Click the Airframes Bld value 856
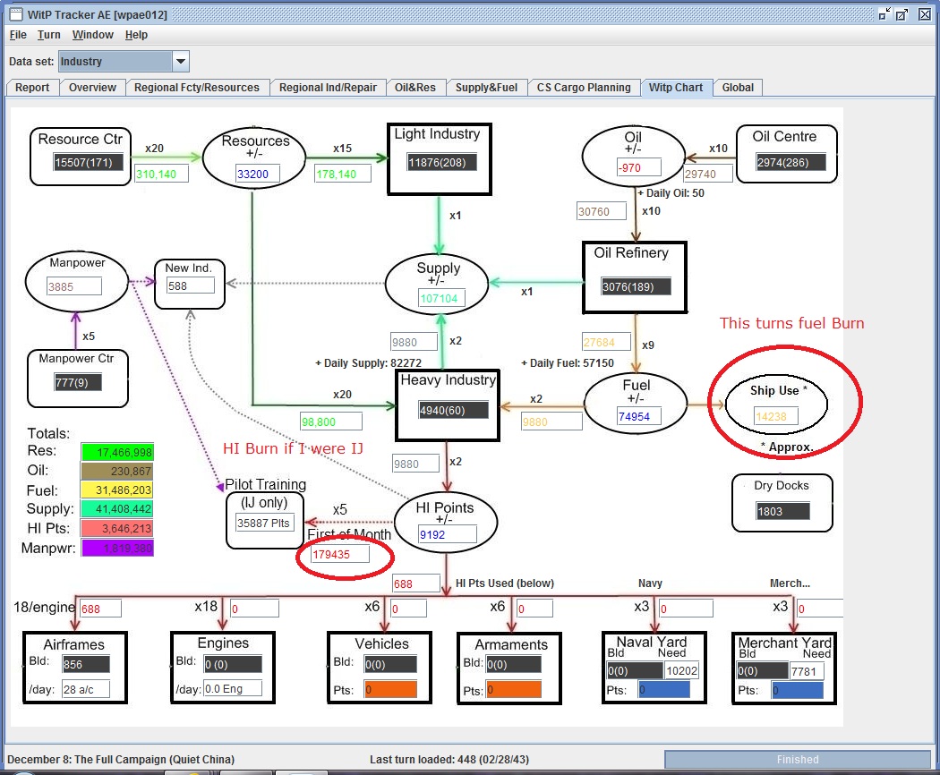Viewport: 940px width, 775px height. tap(86, 664)
